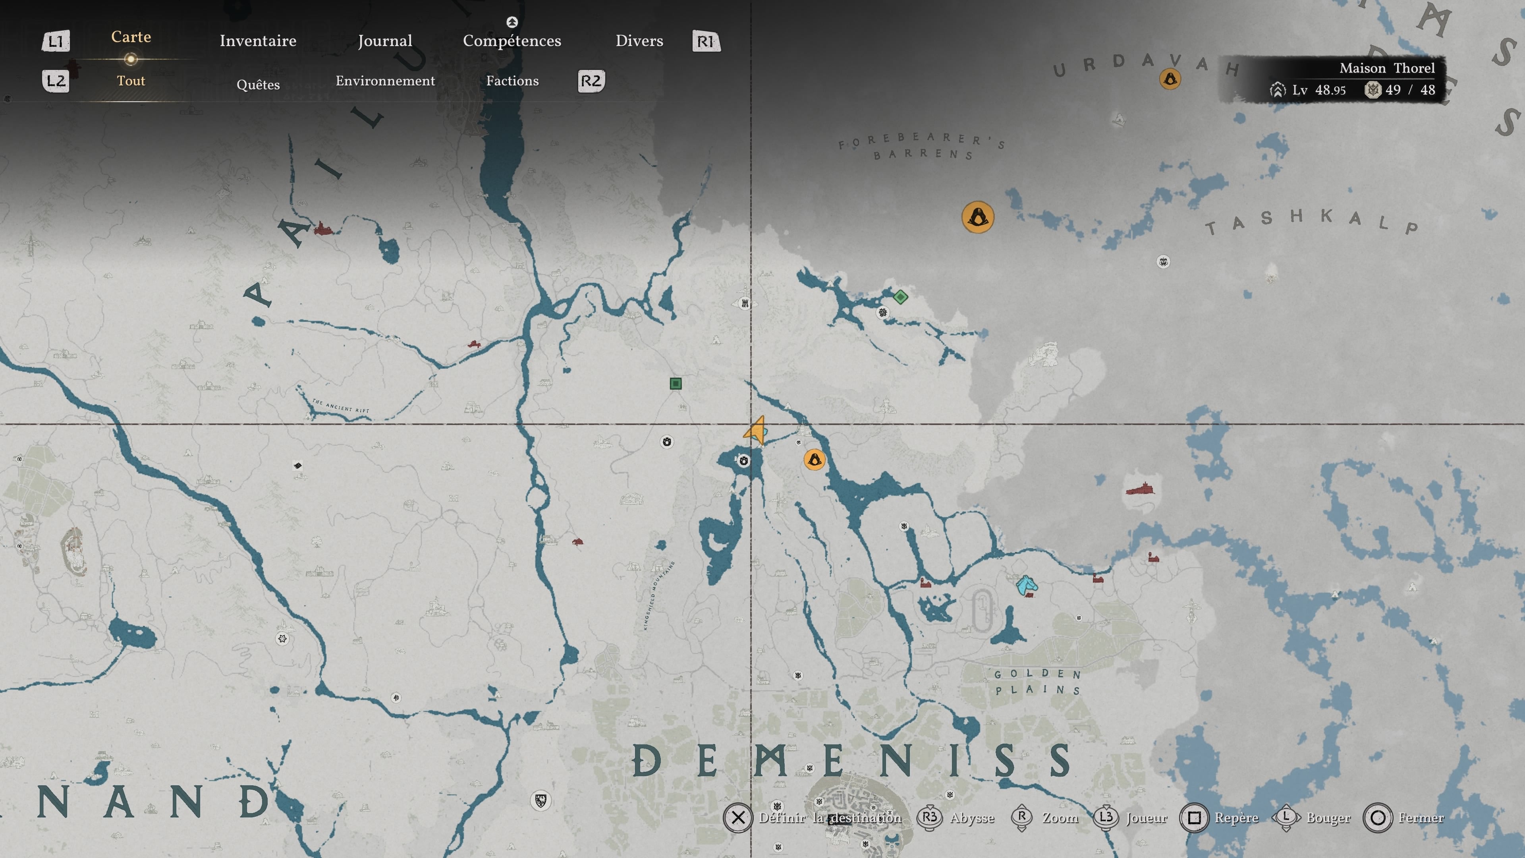Image resolution: width=1525 pixels, height=858 pixels.
Task: Click the R2 trigger button icon
Action: [591, 81]
